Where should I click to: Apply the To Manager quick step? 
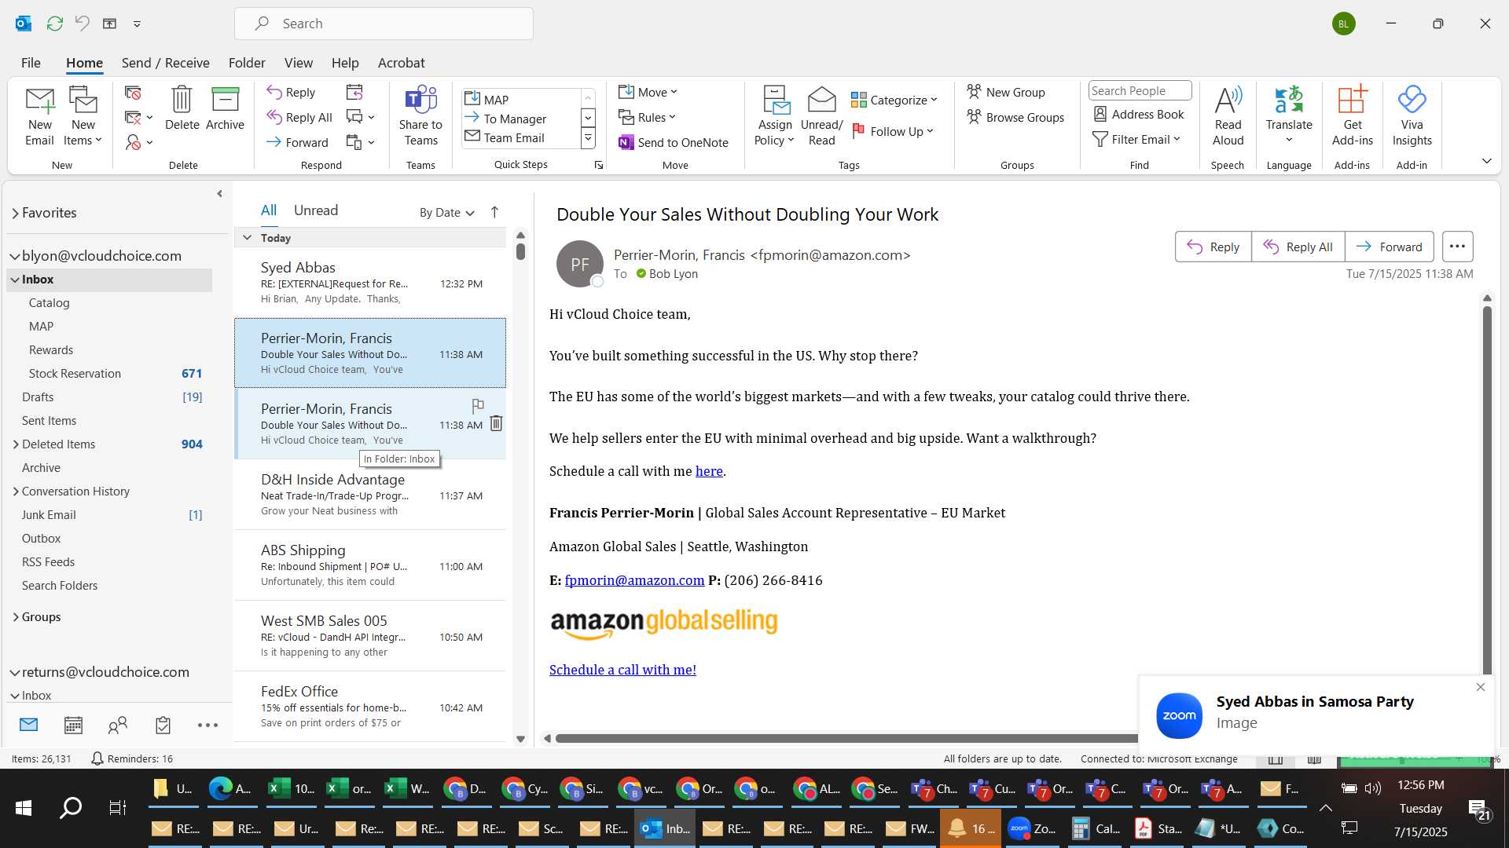click(x=515, y=119)
